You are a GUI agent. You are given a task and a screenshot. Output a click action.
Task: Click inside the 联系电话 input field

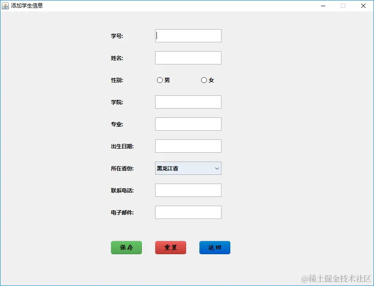pos(188,190)
